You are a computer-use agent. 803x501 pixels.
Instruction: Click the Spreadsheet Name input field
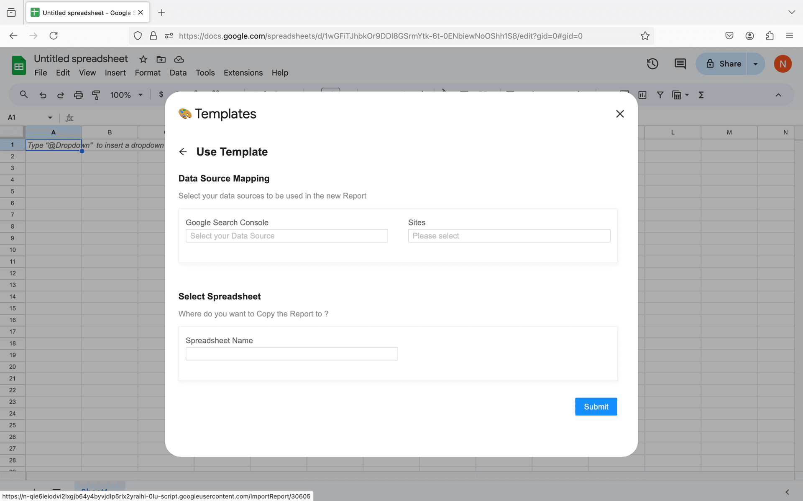coord(292,354)
